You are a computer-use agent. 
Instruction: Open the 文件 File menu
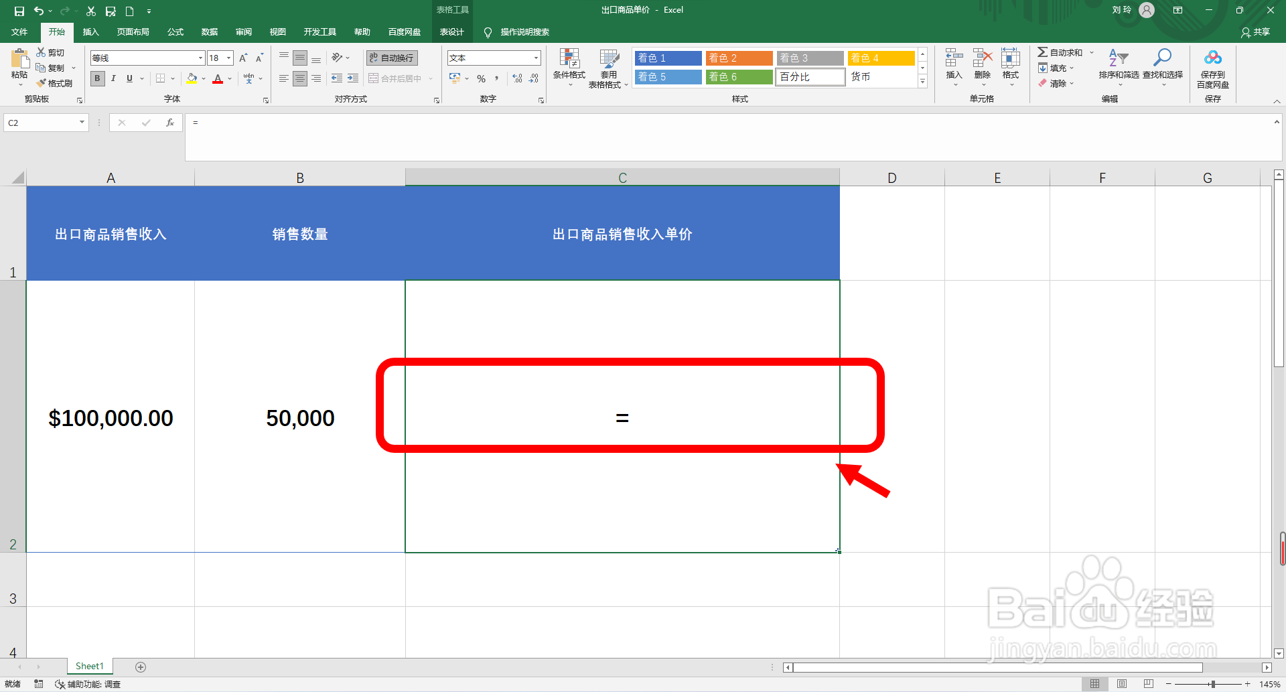coord(19,32)
